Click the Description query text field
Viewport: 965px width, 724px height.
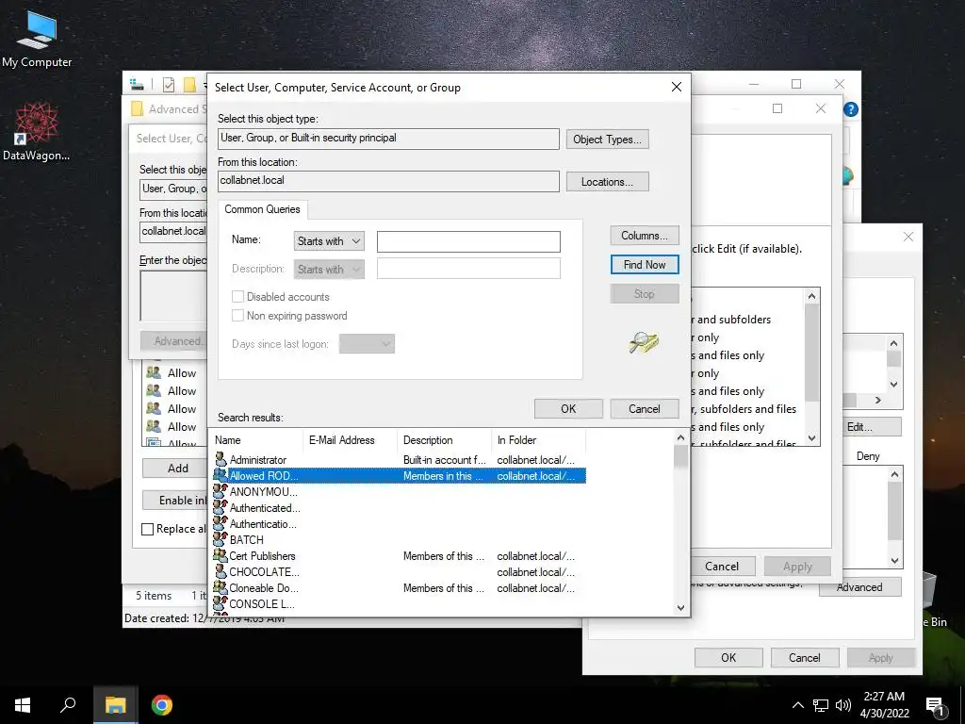click(468, 269)
